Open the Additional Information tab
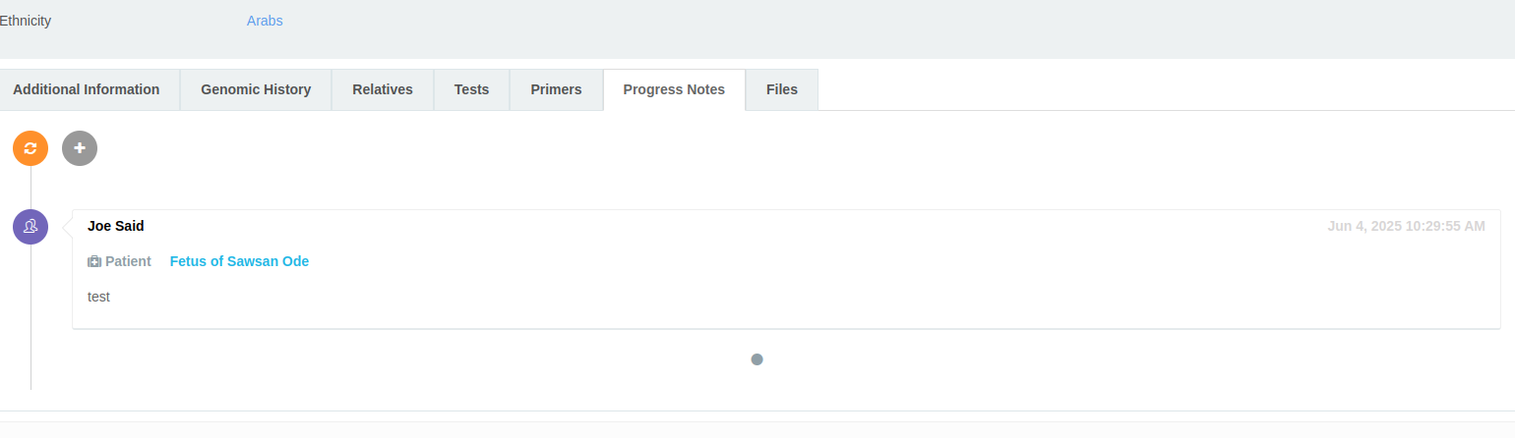The height and width of the screenshot is (438, 1515). 87,89
